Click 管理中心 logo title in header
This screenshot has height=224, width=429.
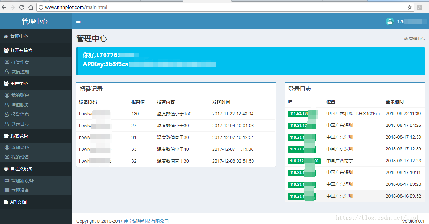(x=35, y=21)
